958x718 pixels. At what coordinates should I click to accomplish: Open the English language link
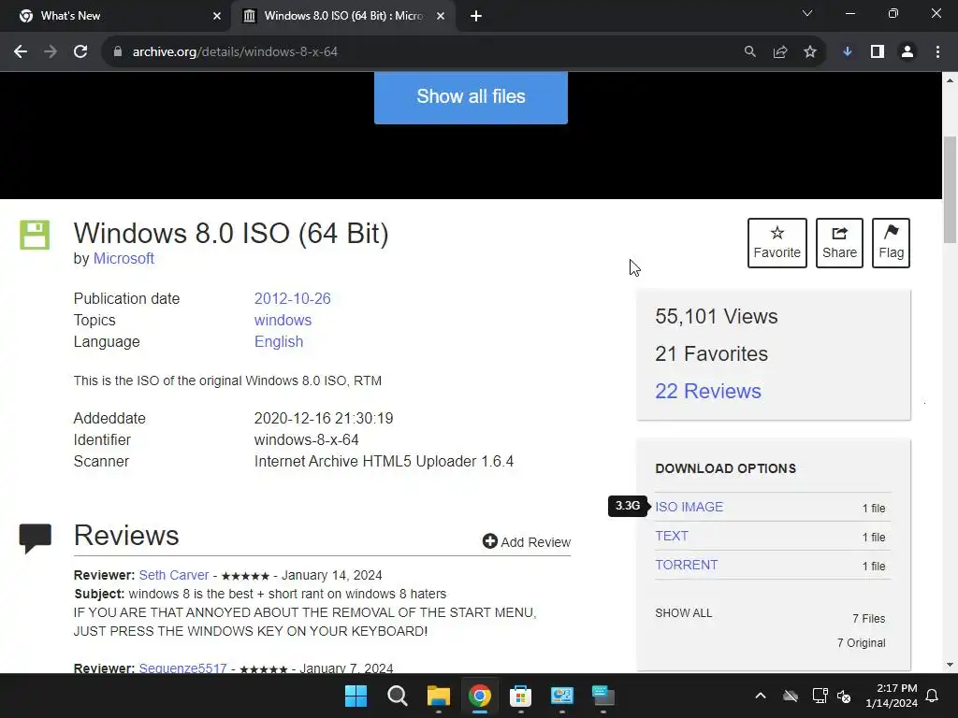pyautogui.click(x=279, y=341)
